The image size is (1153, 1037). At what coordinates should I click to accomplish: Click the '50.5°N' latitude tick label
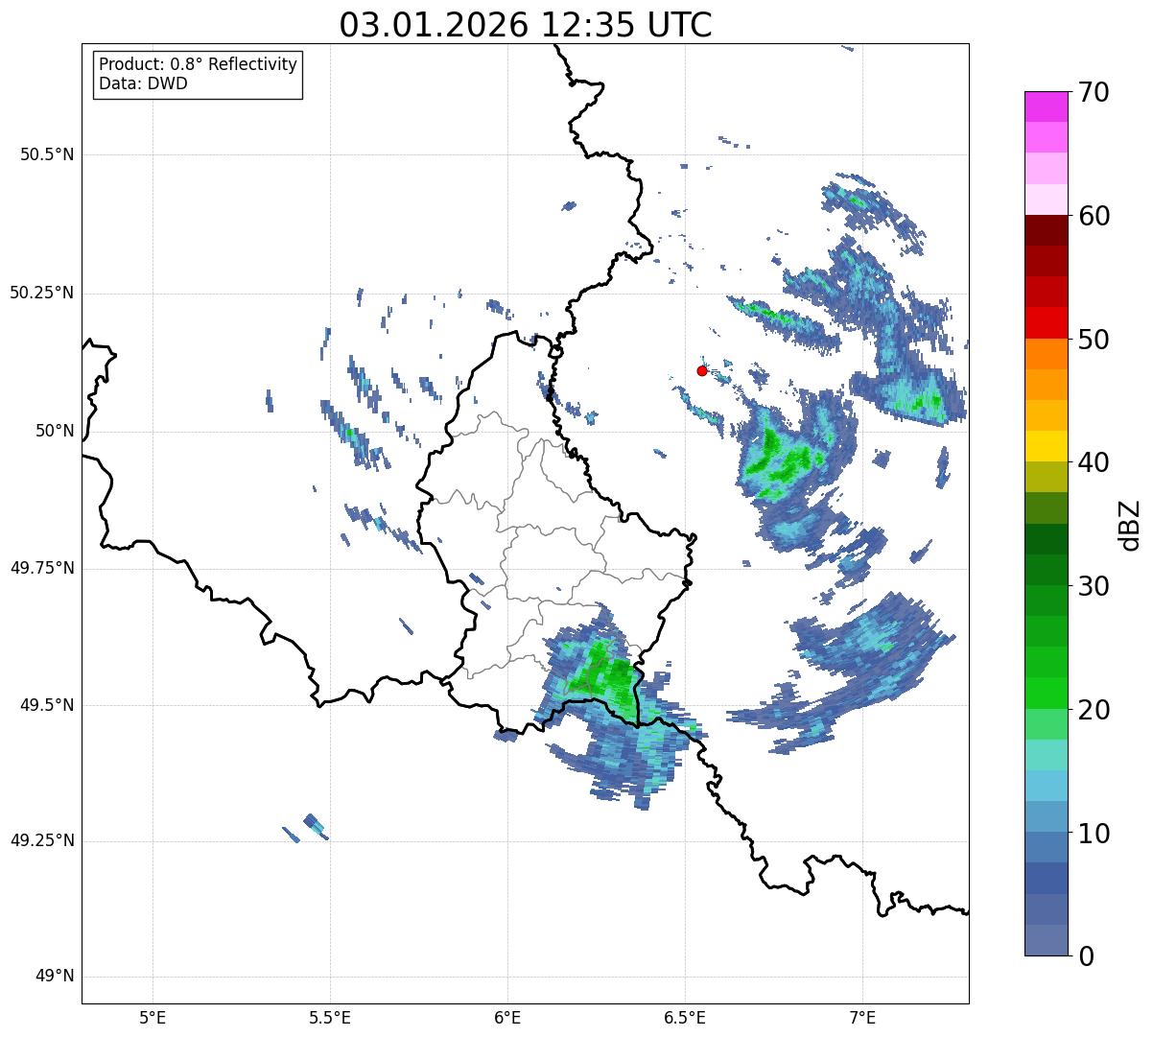pyautogui.click(x=47, y=154)
